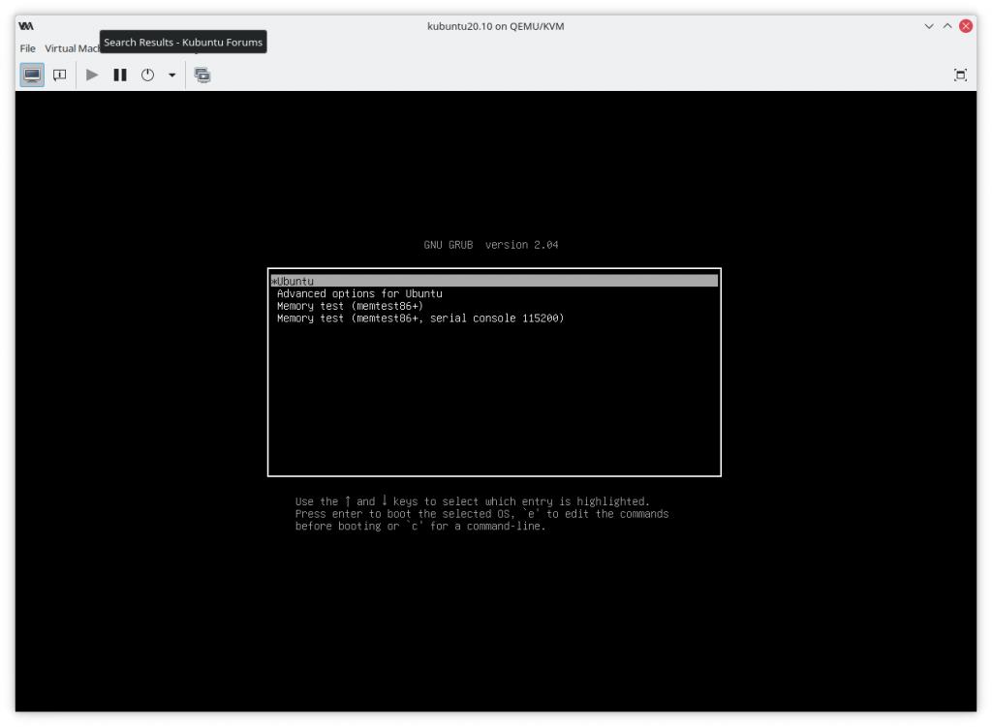The width and height of the screenshot is (992, 727).
Task: Open the Virtual Machine menu
Action: [x=70, y=46]
